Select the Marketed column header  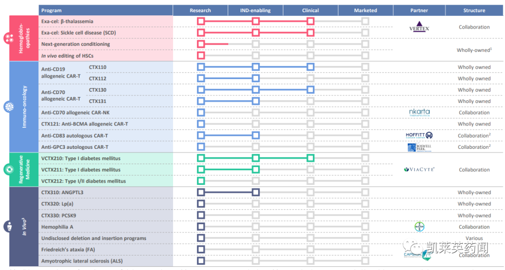pos(365,10)
